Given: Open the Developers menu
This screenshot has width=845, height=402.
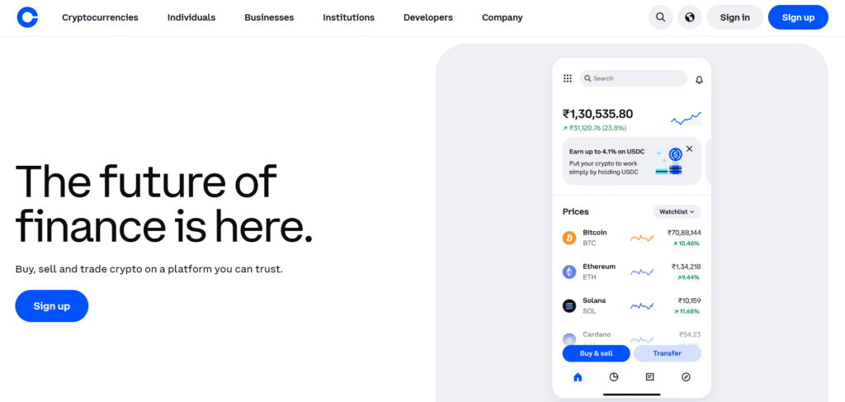Looking at the screenshot, I should (x=427, y=17).
